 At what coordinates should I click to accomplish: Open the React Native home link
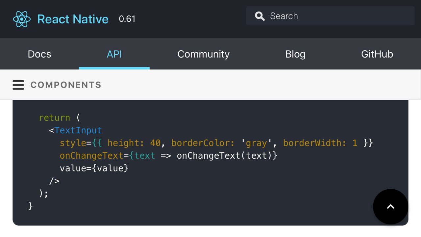73,19
